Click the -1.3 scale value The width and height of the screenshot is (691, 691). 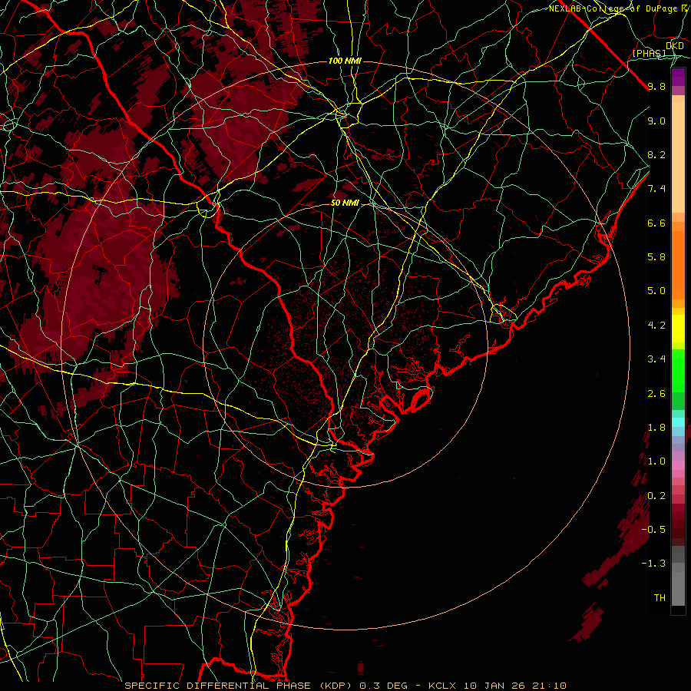pos(653,564)
